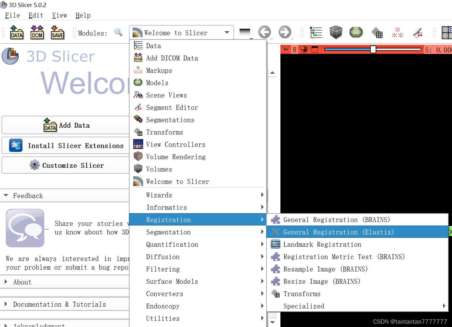Screen dimensions: 452x327
Task: Open the Help menu
Action: click(83, 15)
